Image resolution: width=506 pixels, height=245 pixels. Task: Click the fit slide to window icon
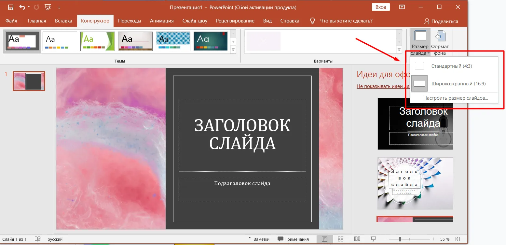458,239
